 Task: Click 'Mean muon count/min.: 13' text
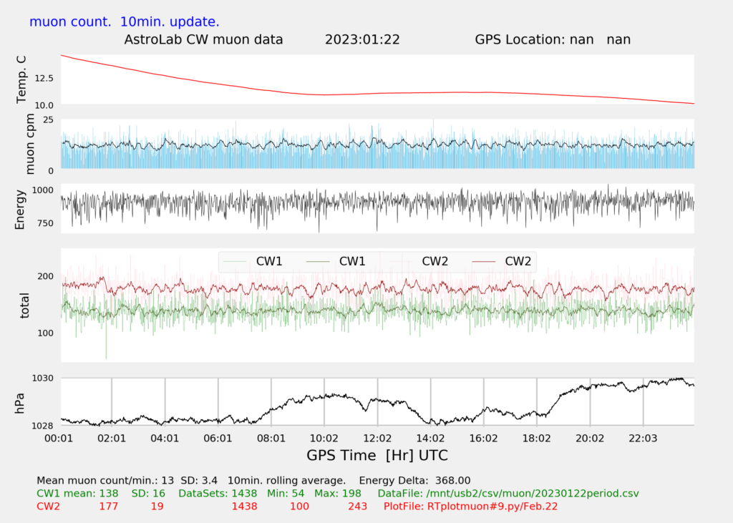click(105, 481)
